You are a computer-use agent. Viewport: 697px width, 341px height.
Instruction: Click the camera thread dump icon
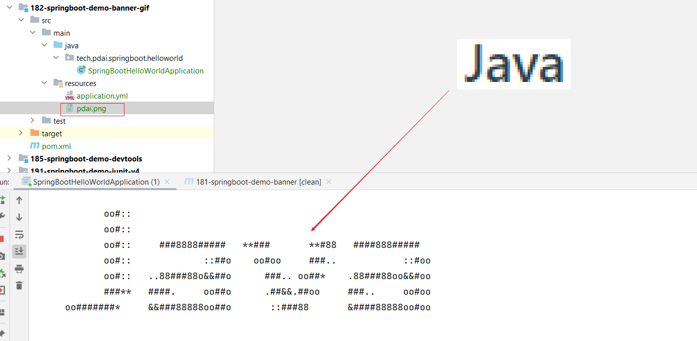(2, 256)
